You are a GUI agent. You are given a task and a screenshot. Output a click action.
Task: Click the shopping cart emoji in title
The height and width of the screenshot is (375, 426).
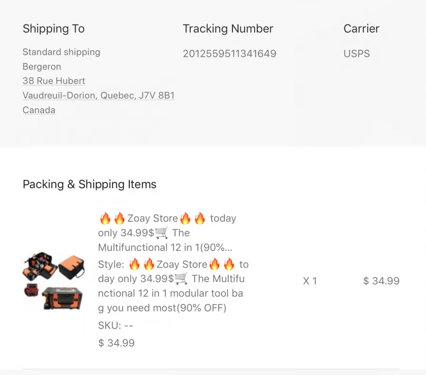[x=161, y=233]
